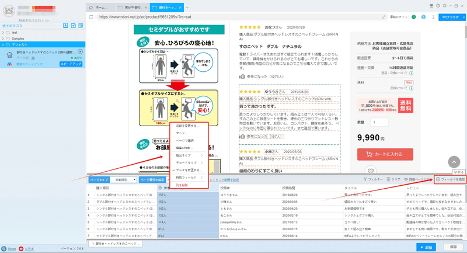Select マージ in context menu

coord(189,133)
